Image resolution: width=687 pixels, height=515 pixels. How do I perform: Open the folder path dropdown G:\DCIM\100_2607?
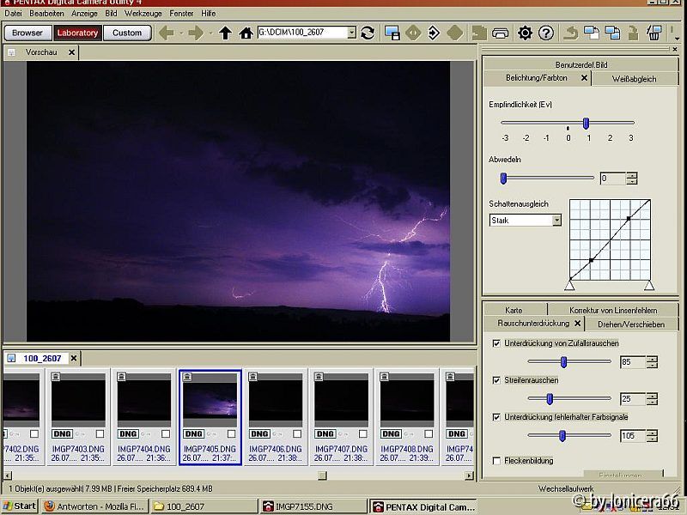(x=351, y=33)
